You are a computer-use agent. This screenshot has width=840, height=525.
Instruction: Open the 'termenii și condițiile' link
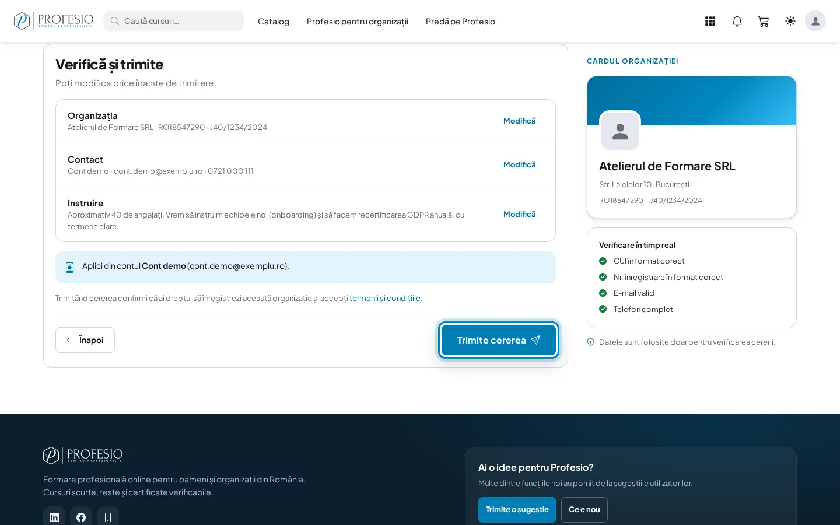coord(385,298)
